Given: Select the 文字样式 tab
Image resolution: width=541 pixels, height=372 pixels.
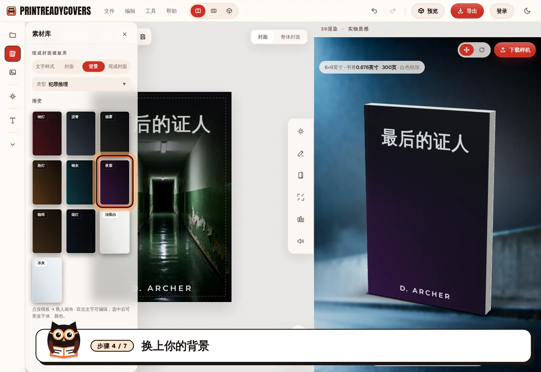Looking at the screenshot, I should tap(45, 67).
